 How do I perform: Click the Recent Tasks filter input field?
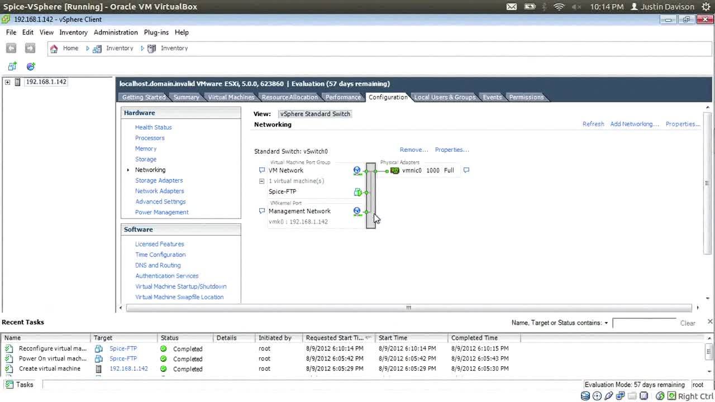tap(644, 323)
